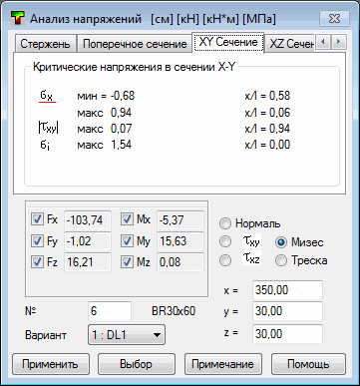Uncheck the Fx force checkbox
360x386 pixels.
pyautogui.click(x=37, y=219)
